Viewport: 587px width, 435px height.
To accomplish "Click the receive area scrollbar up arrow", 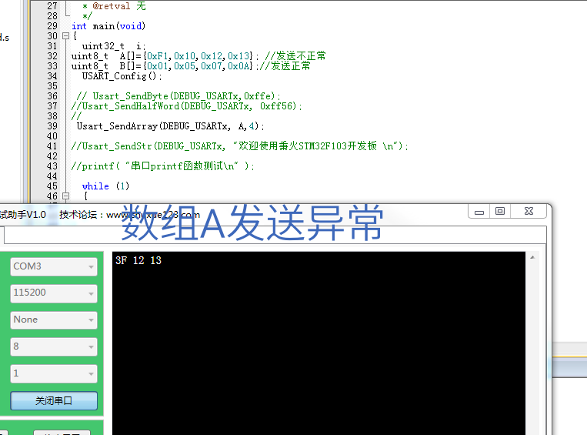I will click(x=532, y=259).
